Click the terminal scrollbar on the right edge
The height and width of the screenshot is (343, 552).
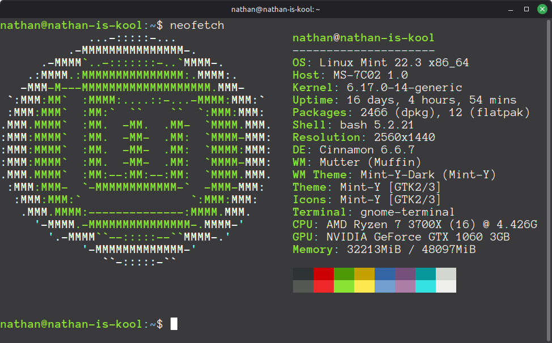(549, 179)
